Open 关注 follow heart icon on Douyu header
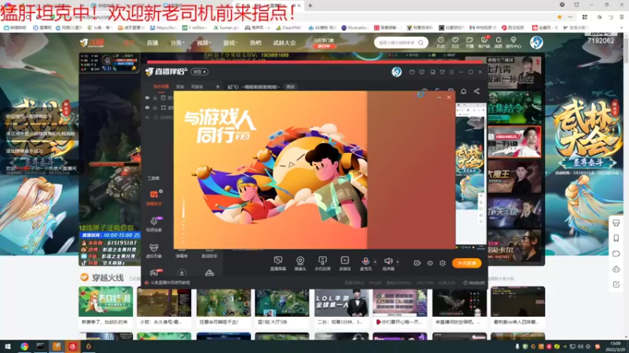This screenshot has height=353, width=629. pos(455,42)
